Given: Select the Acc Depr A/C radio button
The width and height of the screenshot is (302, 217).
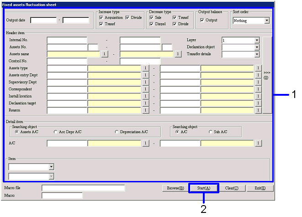Looking at the screenshot, I should click(55, 132).
